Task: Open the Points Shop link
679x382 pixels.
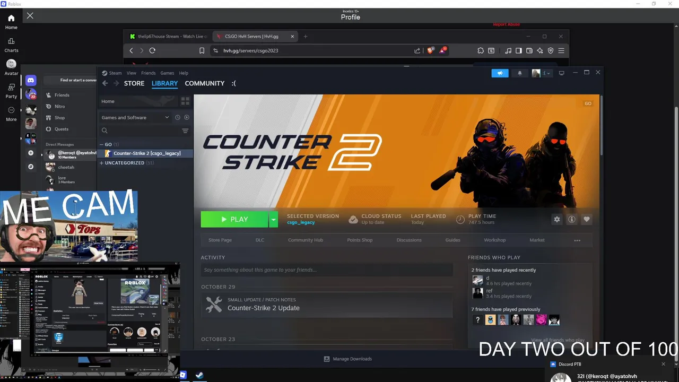Action: [x=360, y=240]
